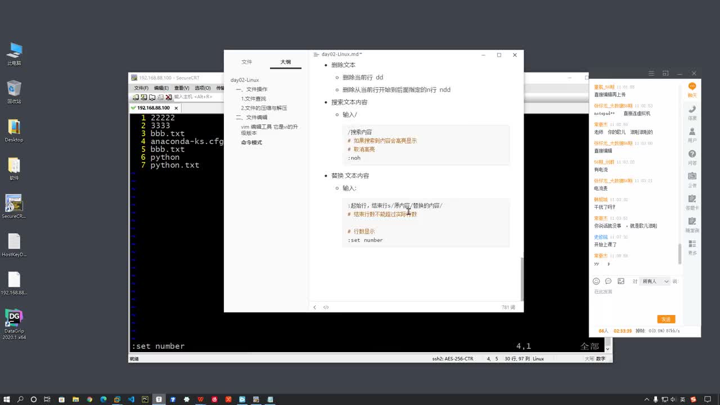This screenshot has width=720, height=405.
Task: Open the 用户 users panel icon
Action: [x=692, y=134]
